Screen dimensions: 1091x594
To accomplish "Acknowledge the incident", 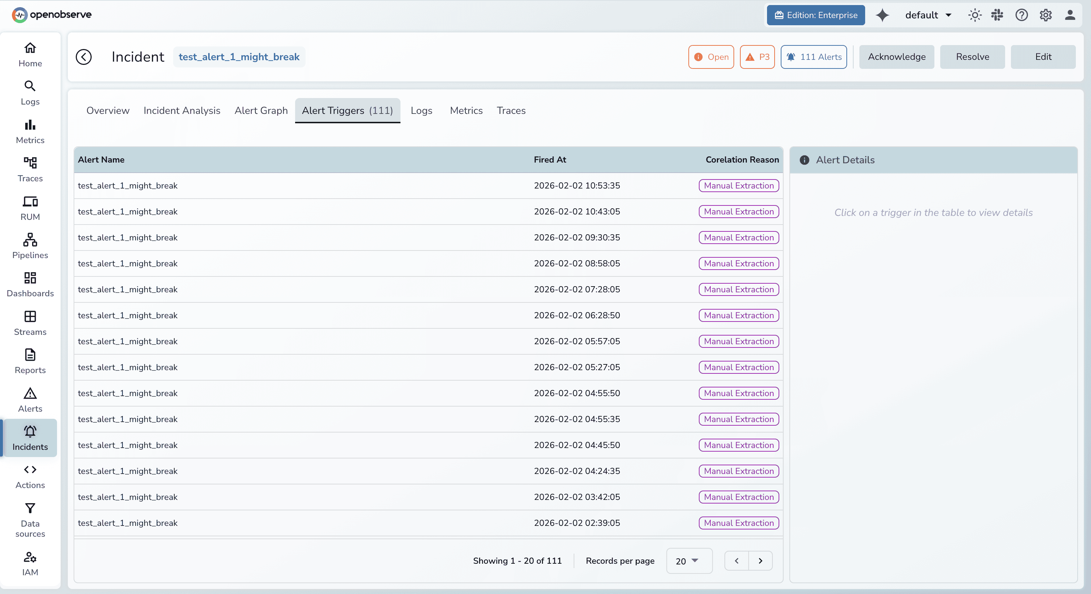I will [x=897, y=57].
